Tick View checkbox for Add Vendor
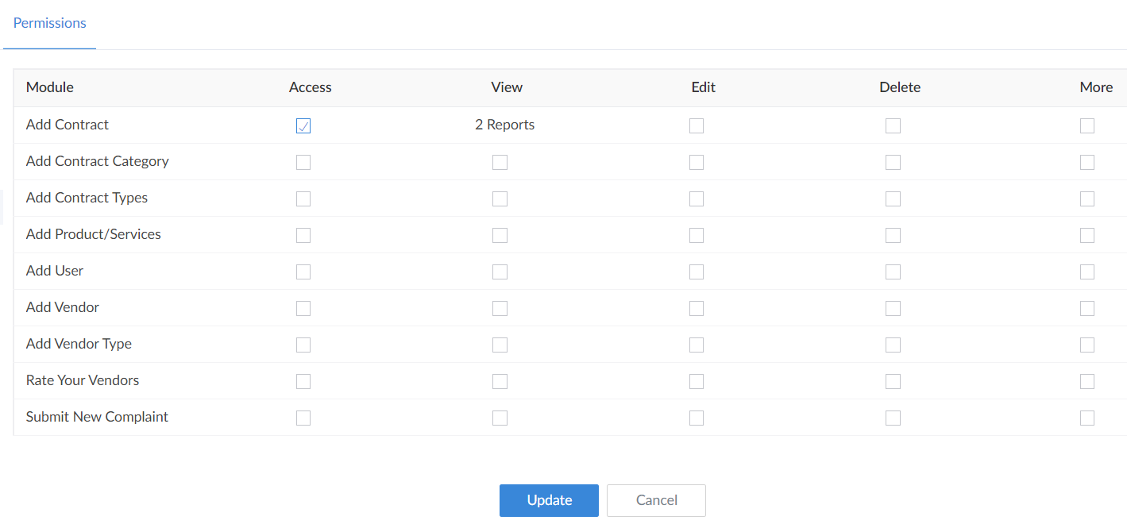The image size is (1127, 528). (x=500, y=308)
